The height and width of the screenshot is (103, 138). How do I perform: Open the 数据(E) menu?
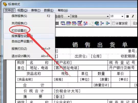pyautogui.click(x=49, y=11)
